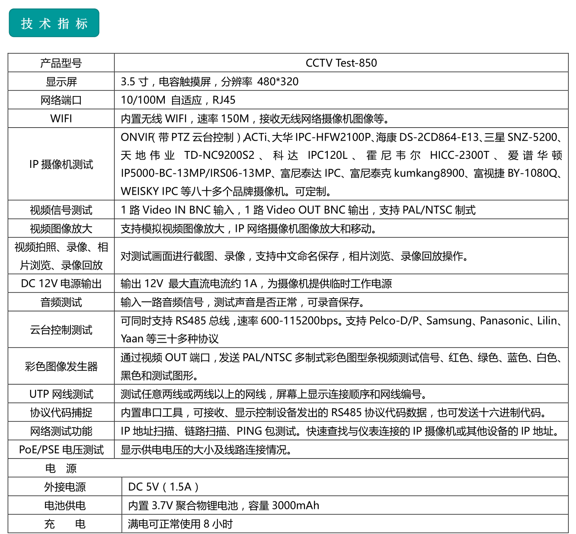Select the 产品型号 label cell
Screen dimensions: 576x534
coord(61,63)
